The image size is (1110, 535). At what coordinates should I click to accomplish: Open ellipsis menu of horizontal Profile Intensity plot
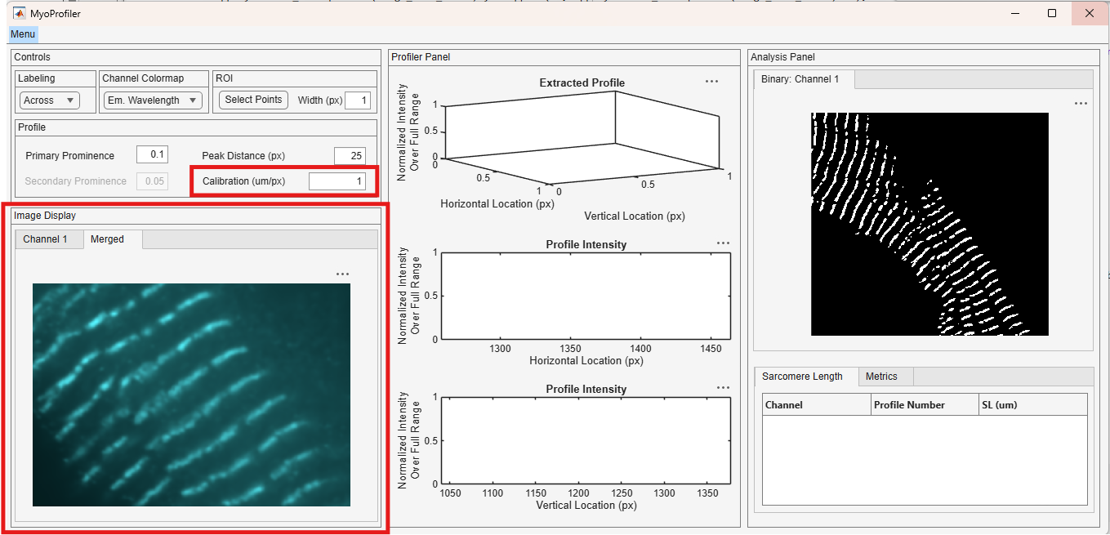coord(723,243)
